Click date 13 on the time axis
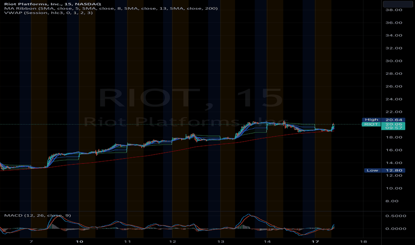 221,241
